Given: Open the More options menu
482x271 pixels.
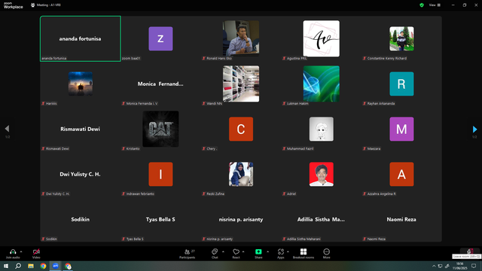Looking at the screenshot, I should 326,254.
